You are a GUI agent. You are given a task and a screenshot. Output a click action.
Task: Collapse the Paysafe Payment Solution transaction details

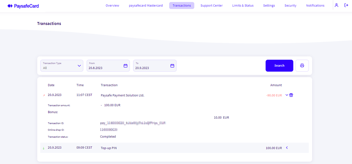pos(287,95)
